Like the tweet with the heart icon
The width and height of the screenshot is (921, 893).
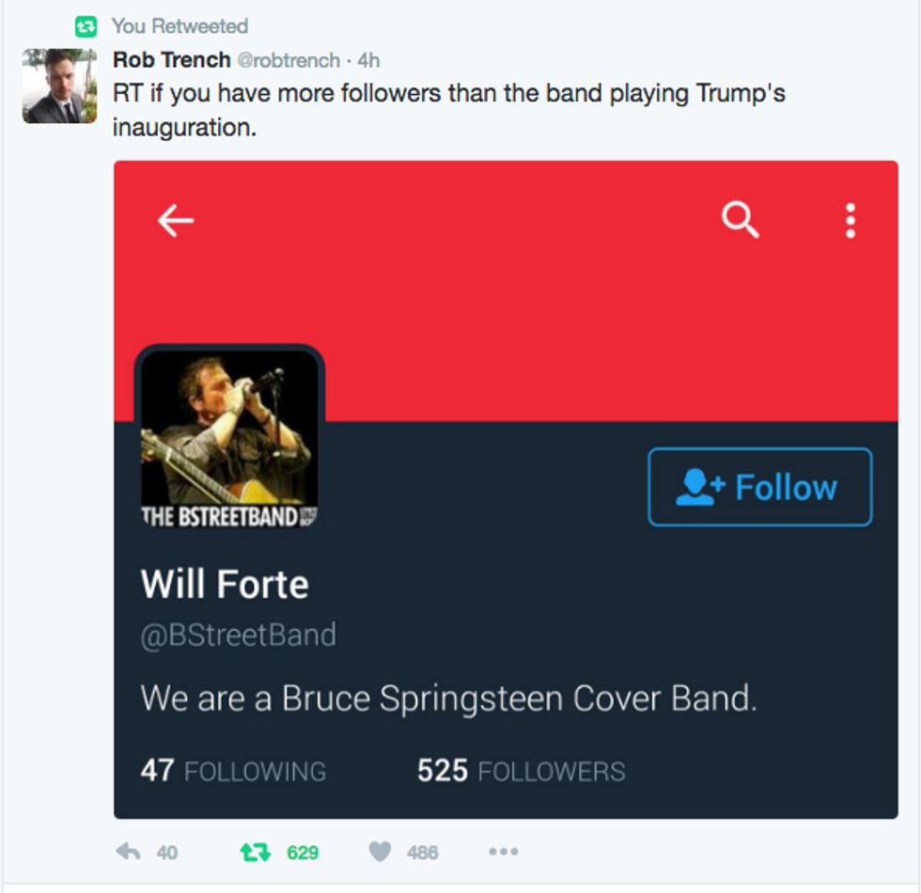[x=380, y=852]
